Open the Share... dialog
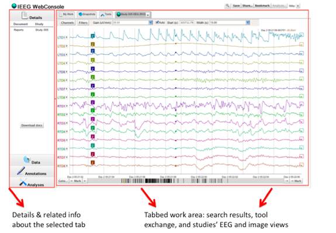 247,6
